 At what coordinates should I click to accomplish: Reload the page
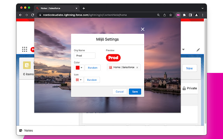coord(33,15)
